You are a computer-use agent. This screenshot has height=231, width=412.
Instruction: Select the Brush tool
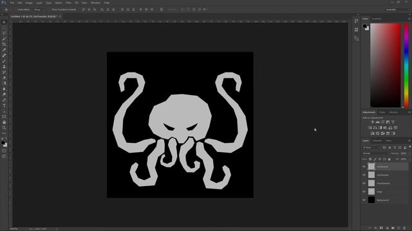pyautogui.click(x=4, y=61)
